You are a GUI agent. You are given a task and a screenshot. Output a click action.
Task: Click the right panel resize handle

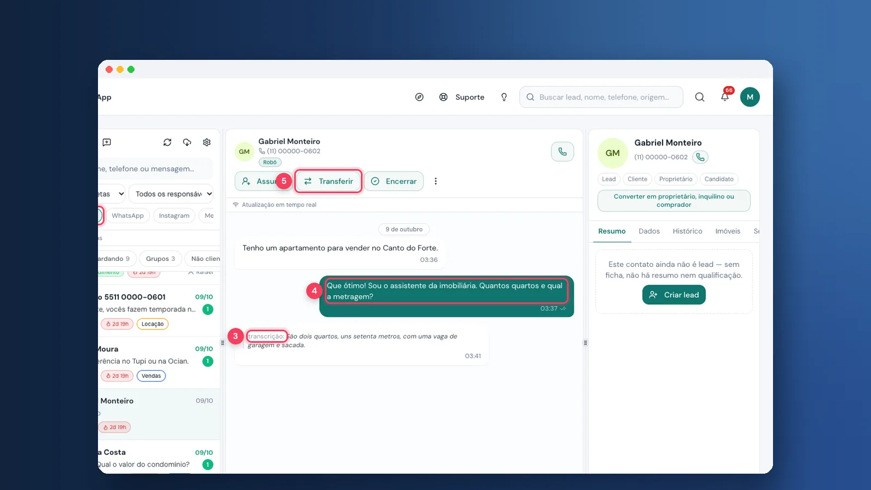(586, 343)
